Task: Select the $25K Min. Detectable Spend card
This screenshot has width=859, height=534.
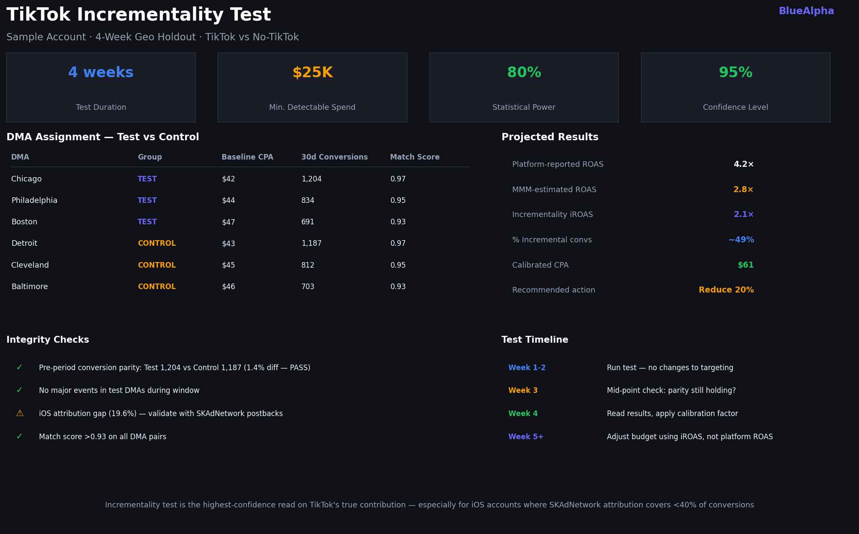Action: [312, 87]
